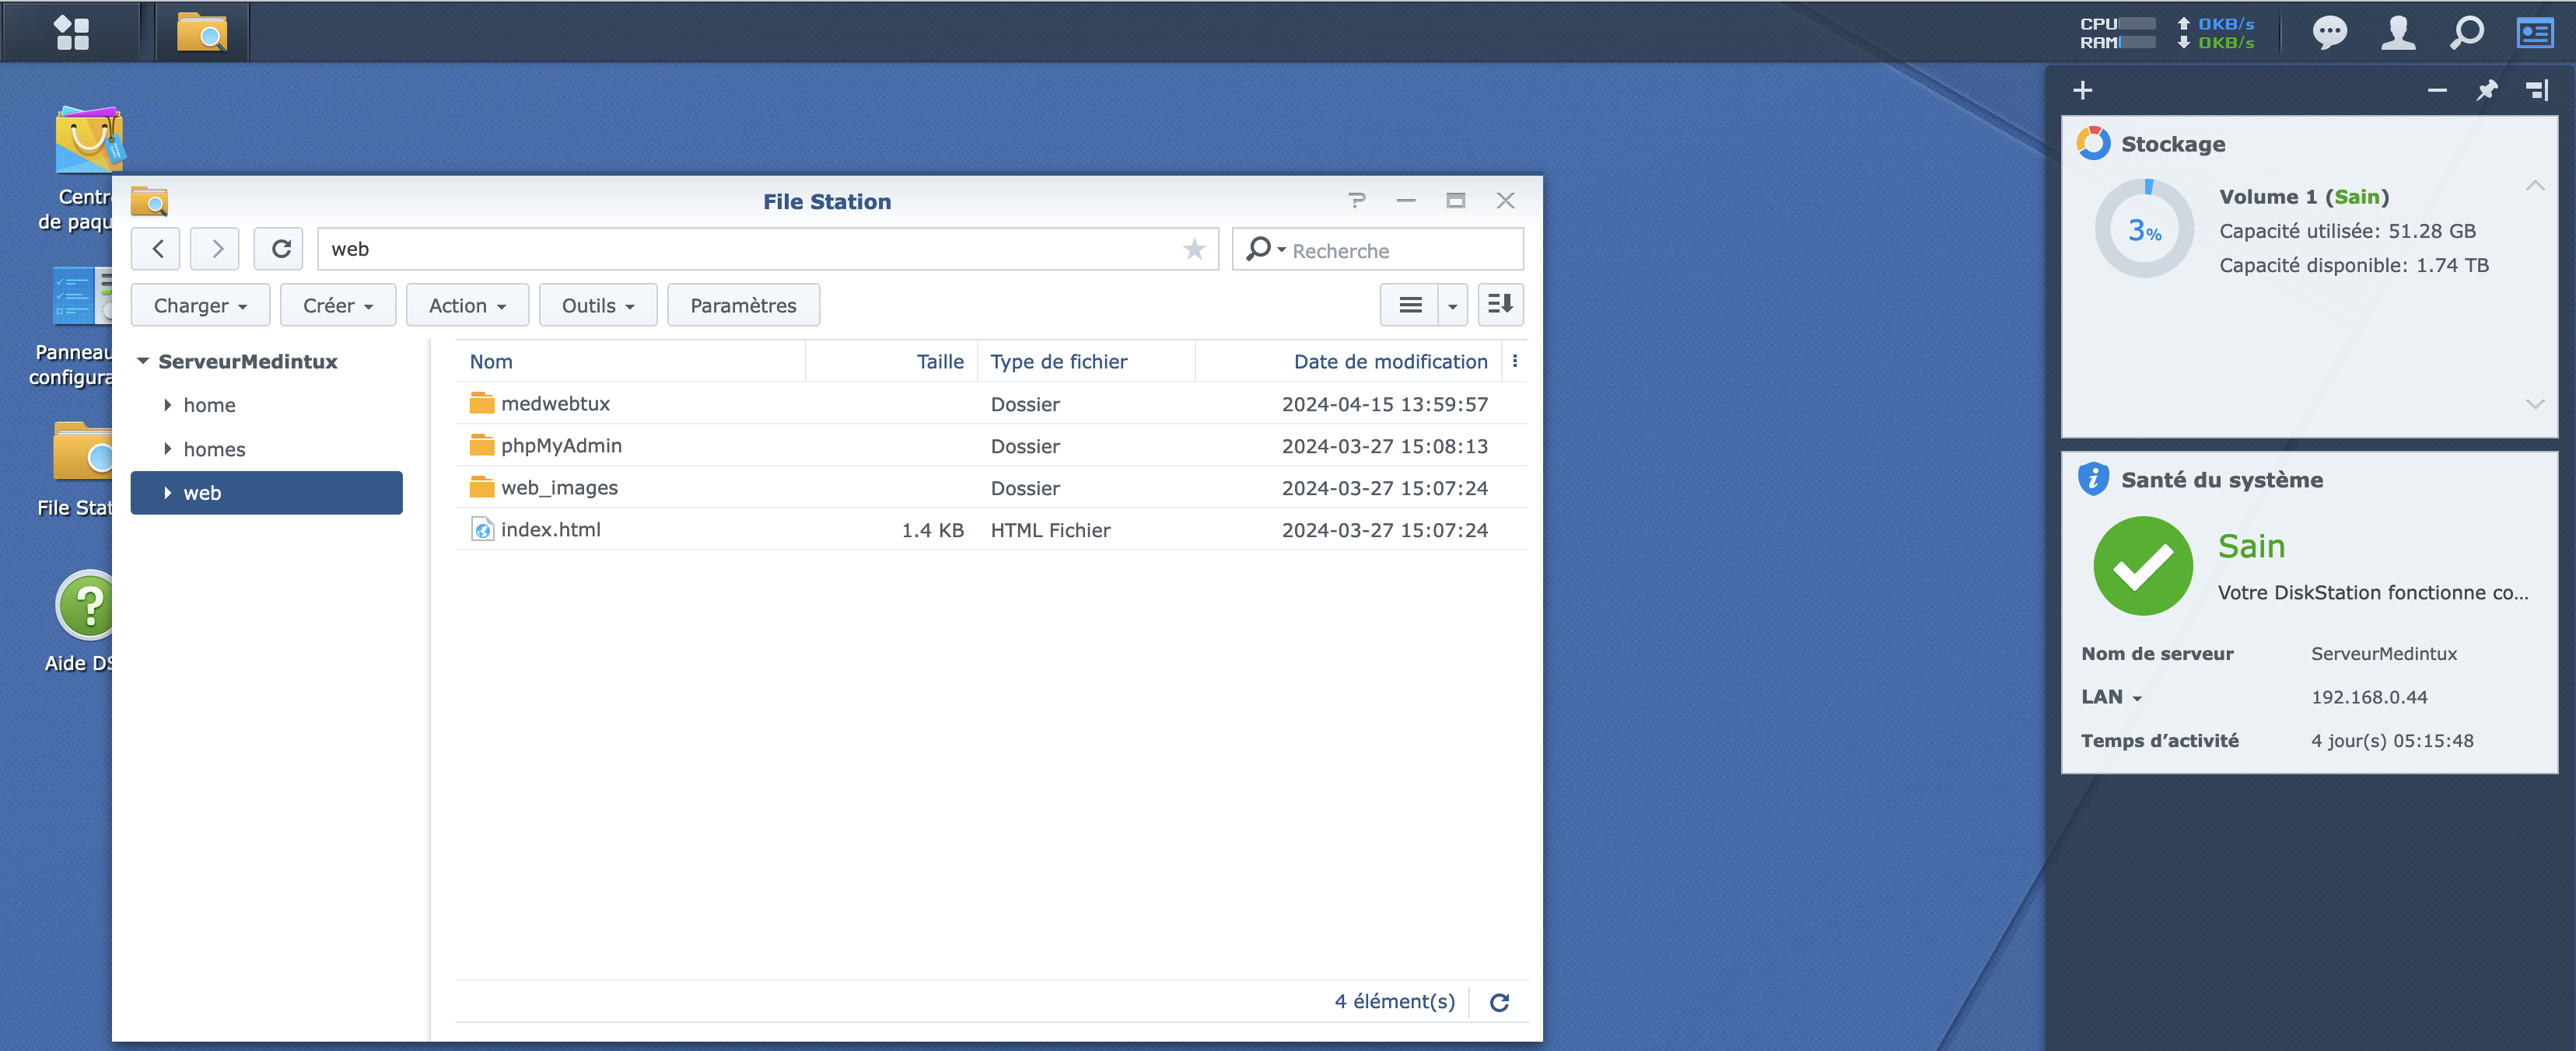This screenshot has width=2576, height=1051.
Task: Open the LAN interface dropdown
Action: click(2137, 698)
